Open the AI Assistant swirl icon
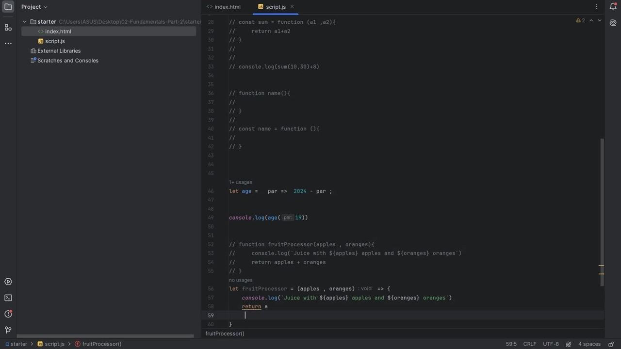 (x=613, y=23)
